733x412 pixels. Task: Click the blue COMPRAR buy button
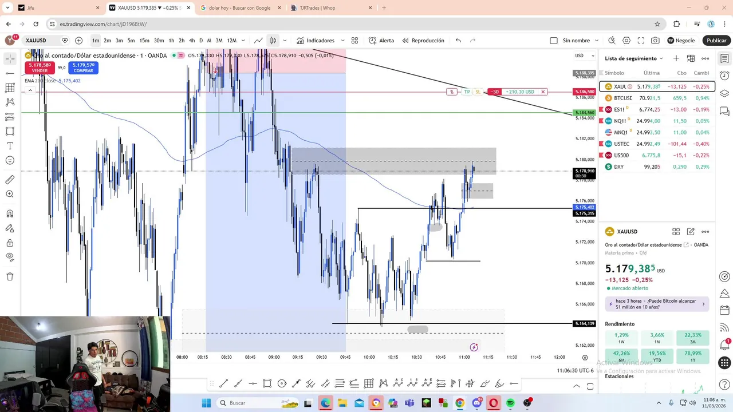pos(84,68)
